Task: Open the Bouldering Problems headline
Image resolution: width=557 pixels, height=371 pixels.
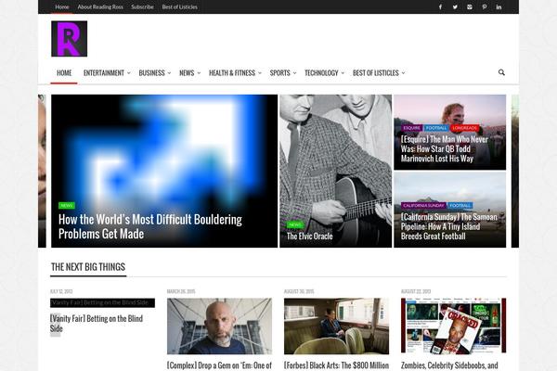Action: coord(150,226)
